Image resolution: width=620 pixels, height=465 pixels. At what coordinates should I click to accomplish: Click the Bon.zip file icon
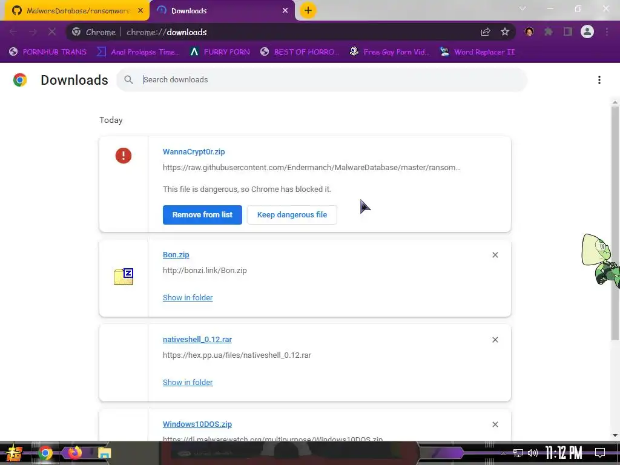pos(124,276)
